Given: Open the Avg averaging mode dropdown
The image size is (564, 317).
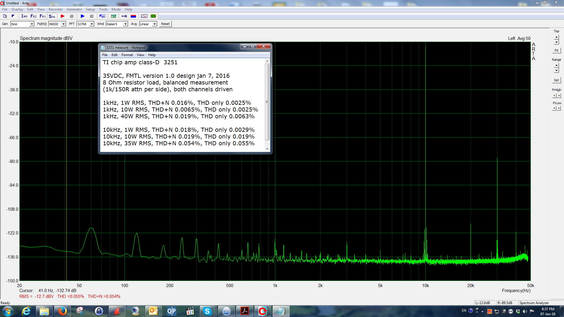Looking at the screenshot, I should coord(155,24).
